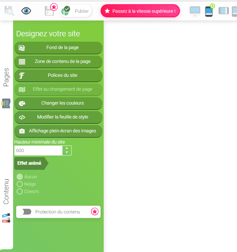
Task: Click the premium save floppy icon
Action: (x=49, y=11)
